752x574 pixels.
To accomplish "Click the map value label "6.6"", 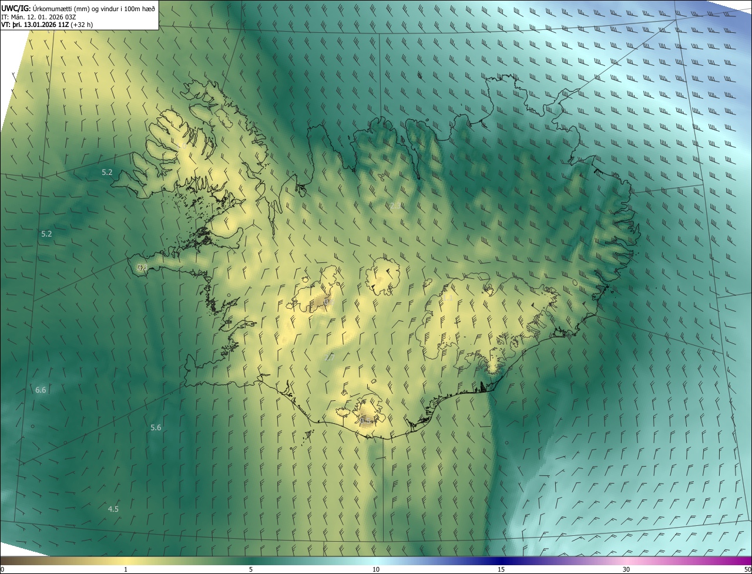I will pyautogui.click(x=41, y=390).
